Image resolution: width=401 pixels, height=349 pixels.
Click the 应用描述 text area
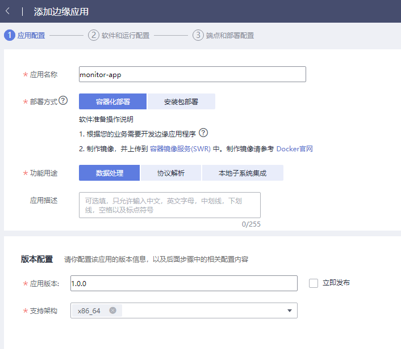pyautogui.click(x=169, y=205)
